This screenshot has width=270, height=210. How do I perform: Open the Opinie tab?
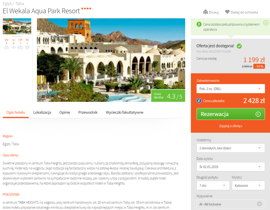pyautogui.click(x=65, y=112)
